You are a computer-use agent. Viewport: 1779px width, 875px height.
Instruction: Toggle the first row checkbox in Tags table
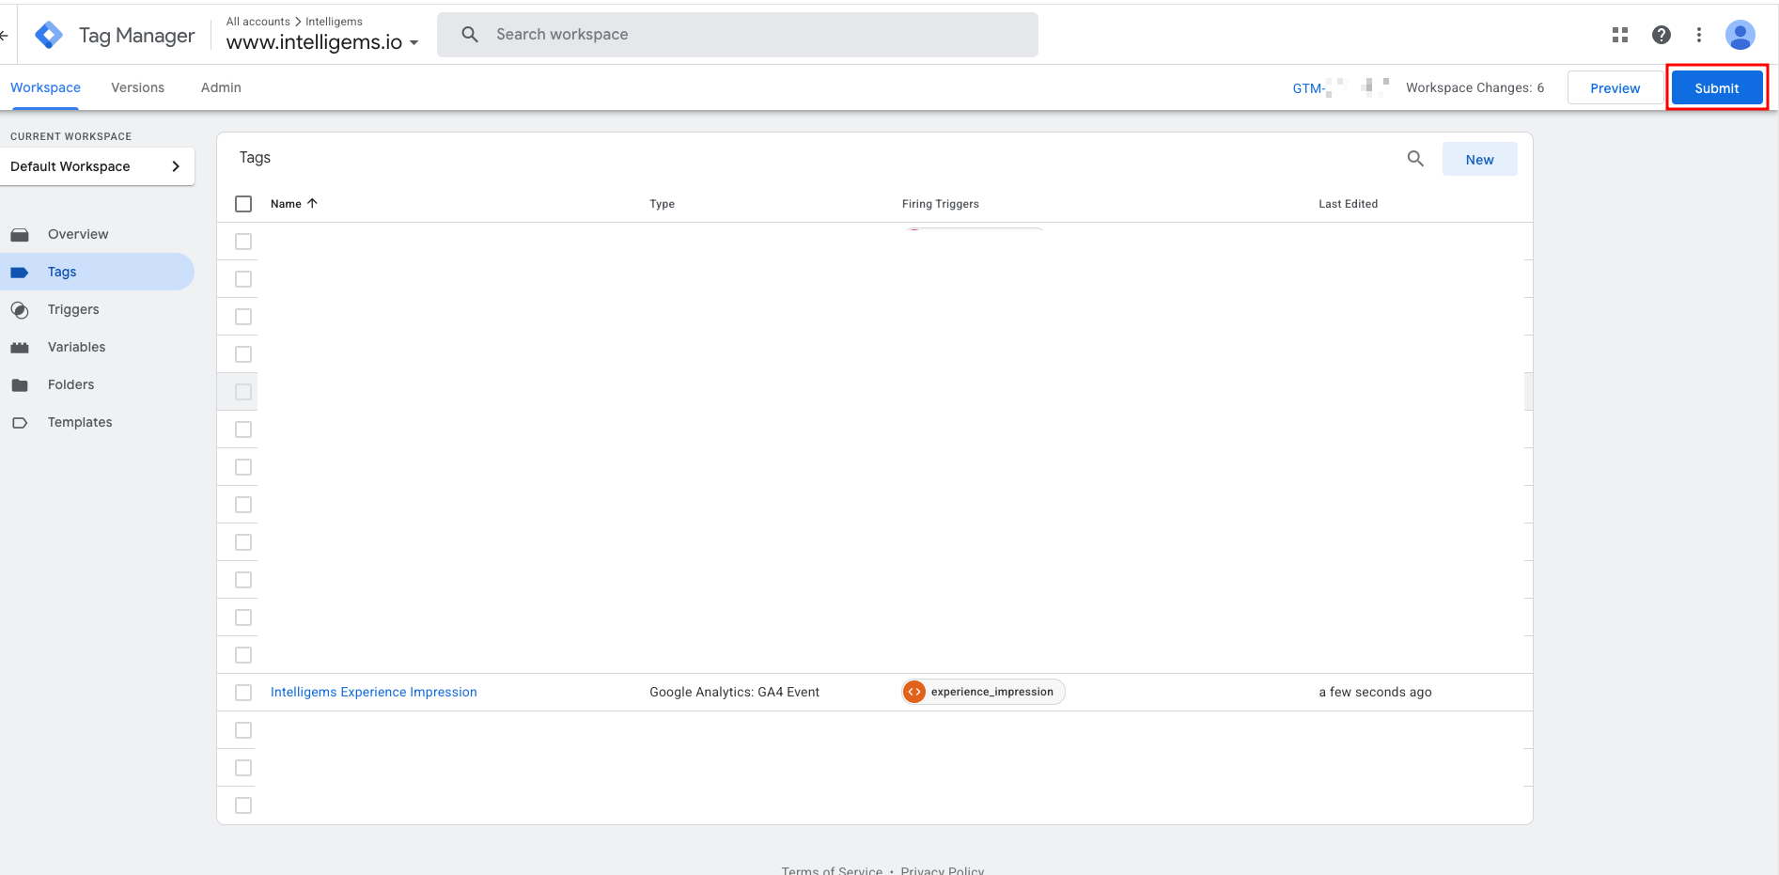click(243, 242)
